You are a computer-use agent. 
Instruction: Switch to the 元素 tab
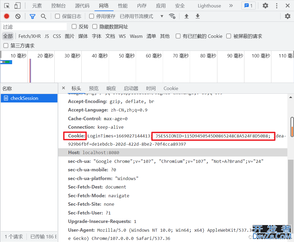pos(37,6)
